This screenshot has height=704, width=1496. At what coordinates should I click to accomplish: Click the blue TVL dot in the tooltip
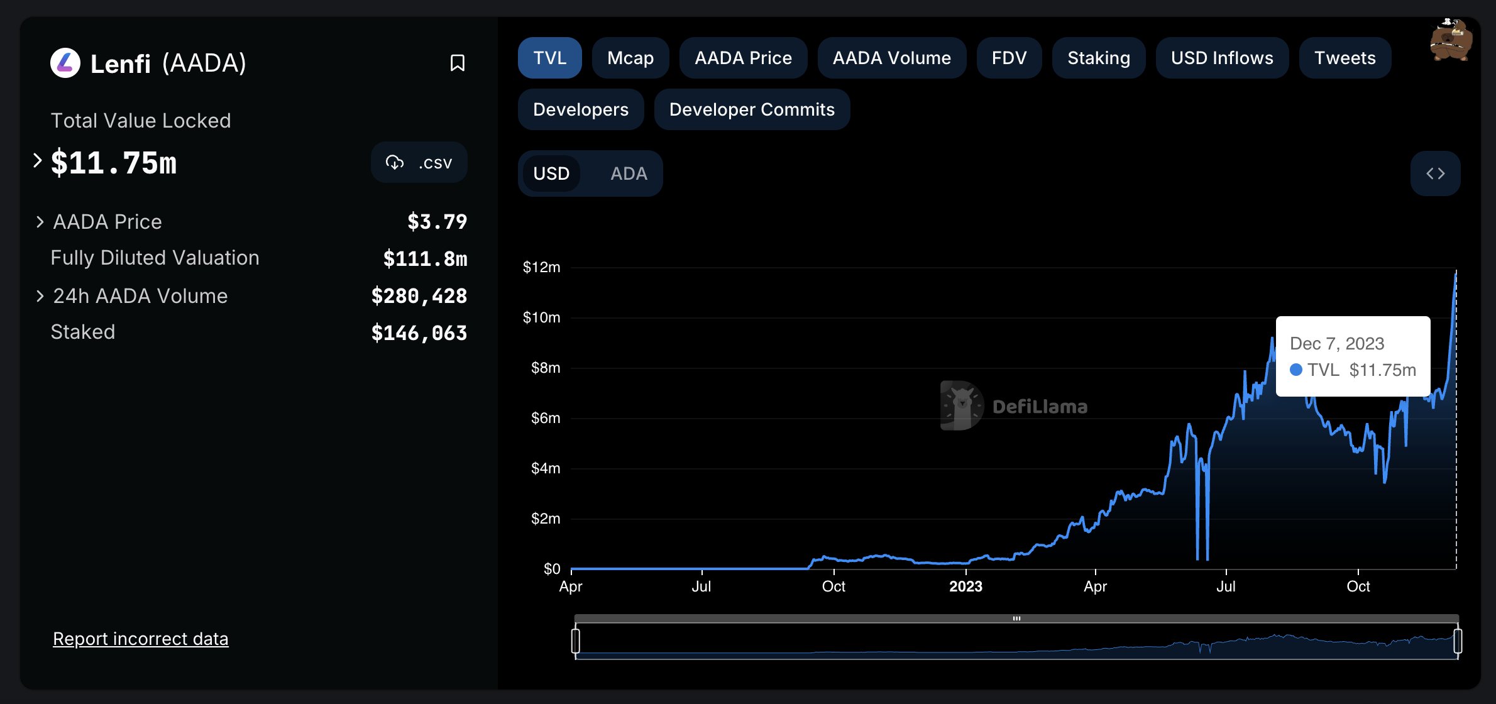tap(1295, 370)
